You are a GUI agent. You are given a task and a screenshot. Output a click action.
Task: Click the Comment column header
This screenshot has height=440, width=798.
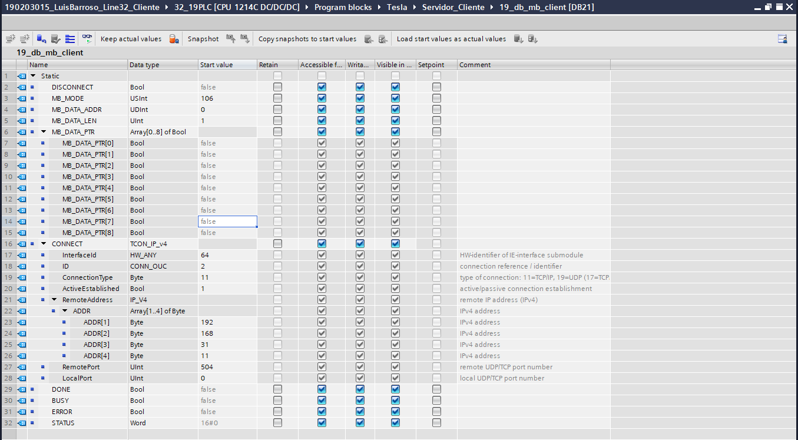[x=534, y=65]
